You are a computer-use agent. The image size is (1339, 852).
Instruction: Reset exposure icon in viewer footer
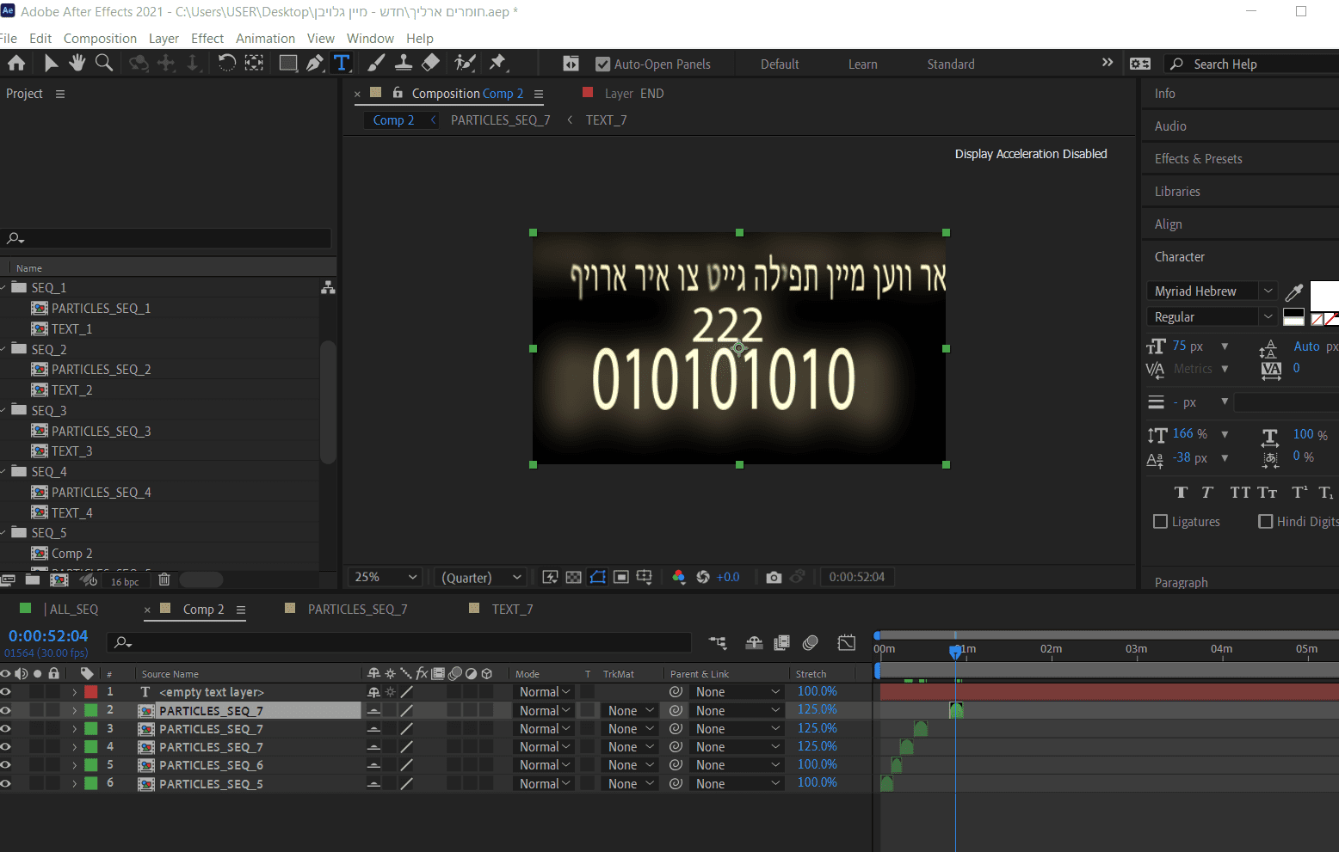pyautogui.click(x=703, y=577)
